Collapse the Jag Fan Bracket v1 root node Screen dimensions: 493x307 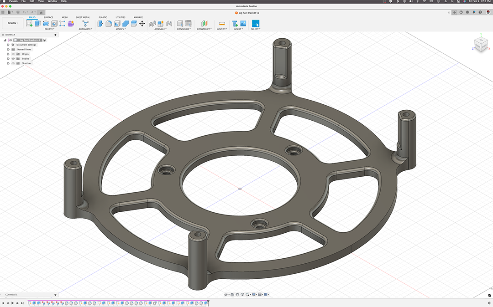coord(5,40)
